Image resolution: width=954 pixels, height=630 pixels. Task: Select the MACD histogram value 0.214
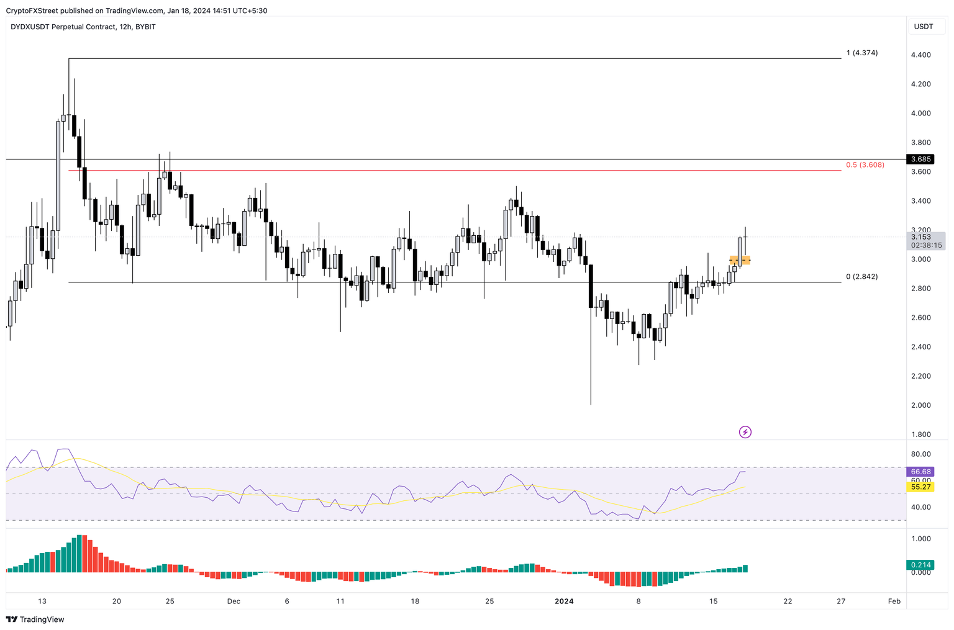tap(920, 565)
